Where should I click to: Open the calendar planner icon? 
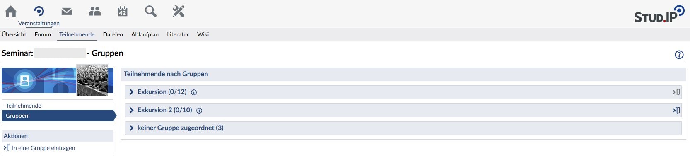[x=123, y=11]
